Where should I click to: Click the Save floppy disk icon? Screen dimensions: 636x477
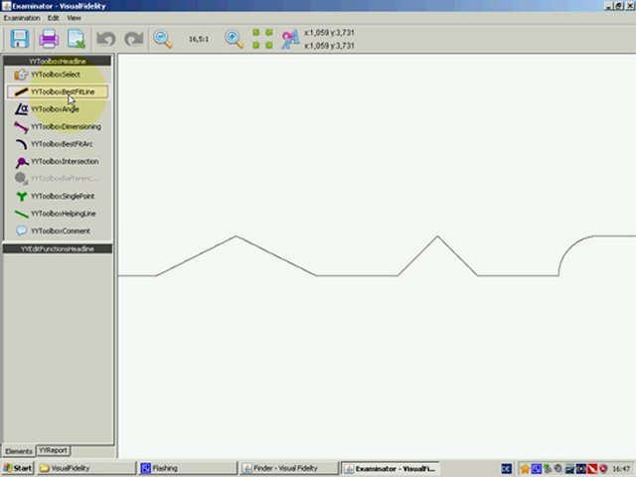click(19, 39)
